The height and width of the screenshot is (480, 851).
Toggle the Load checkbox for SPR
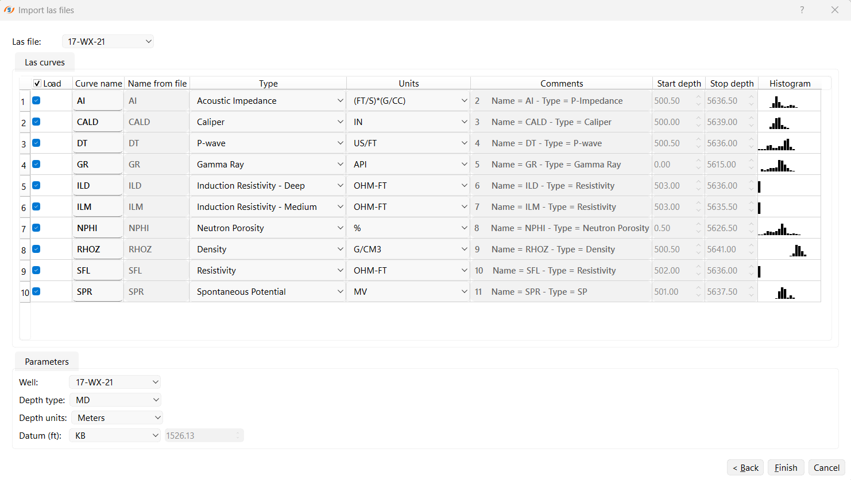pos(36,291)
